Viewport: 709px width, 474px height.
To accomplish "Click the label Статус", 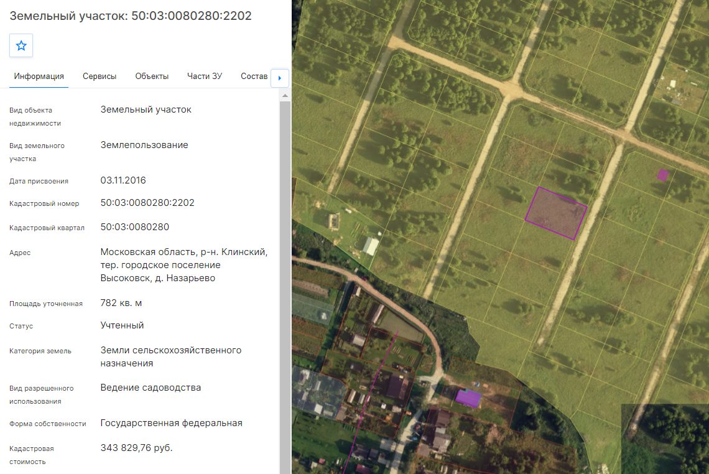I will [21, 326].
